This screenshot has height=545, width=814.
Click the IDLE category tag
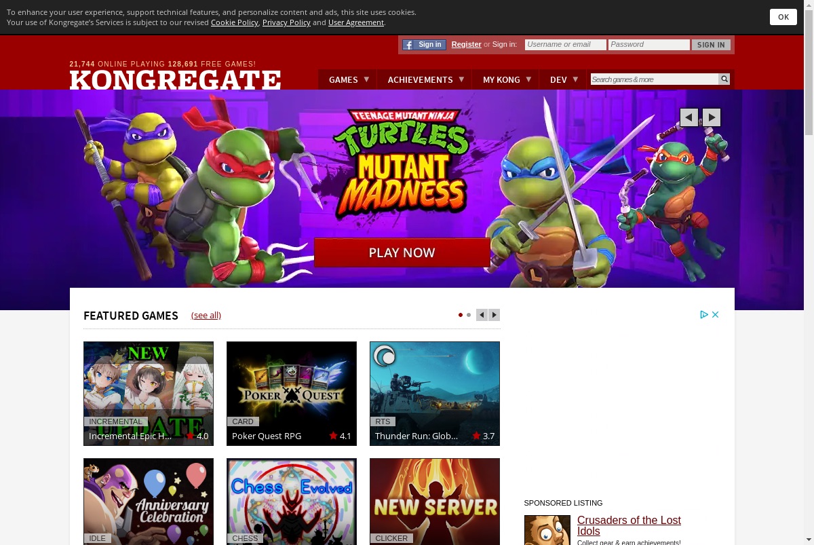[x=98, y=538]
